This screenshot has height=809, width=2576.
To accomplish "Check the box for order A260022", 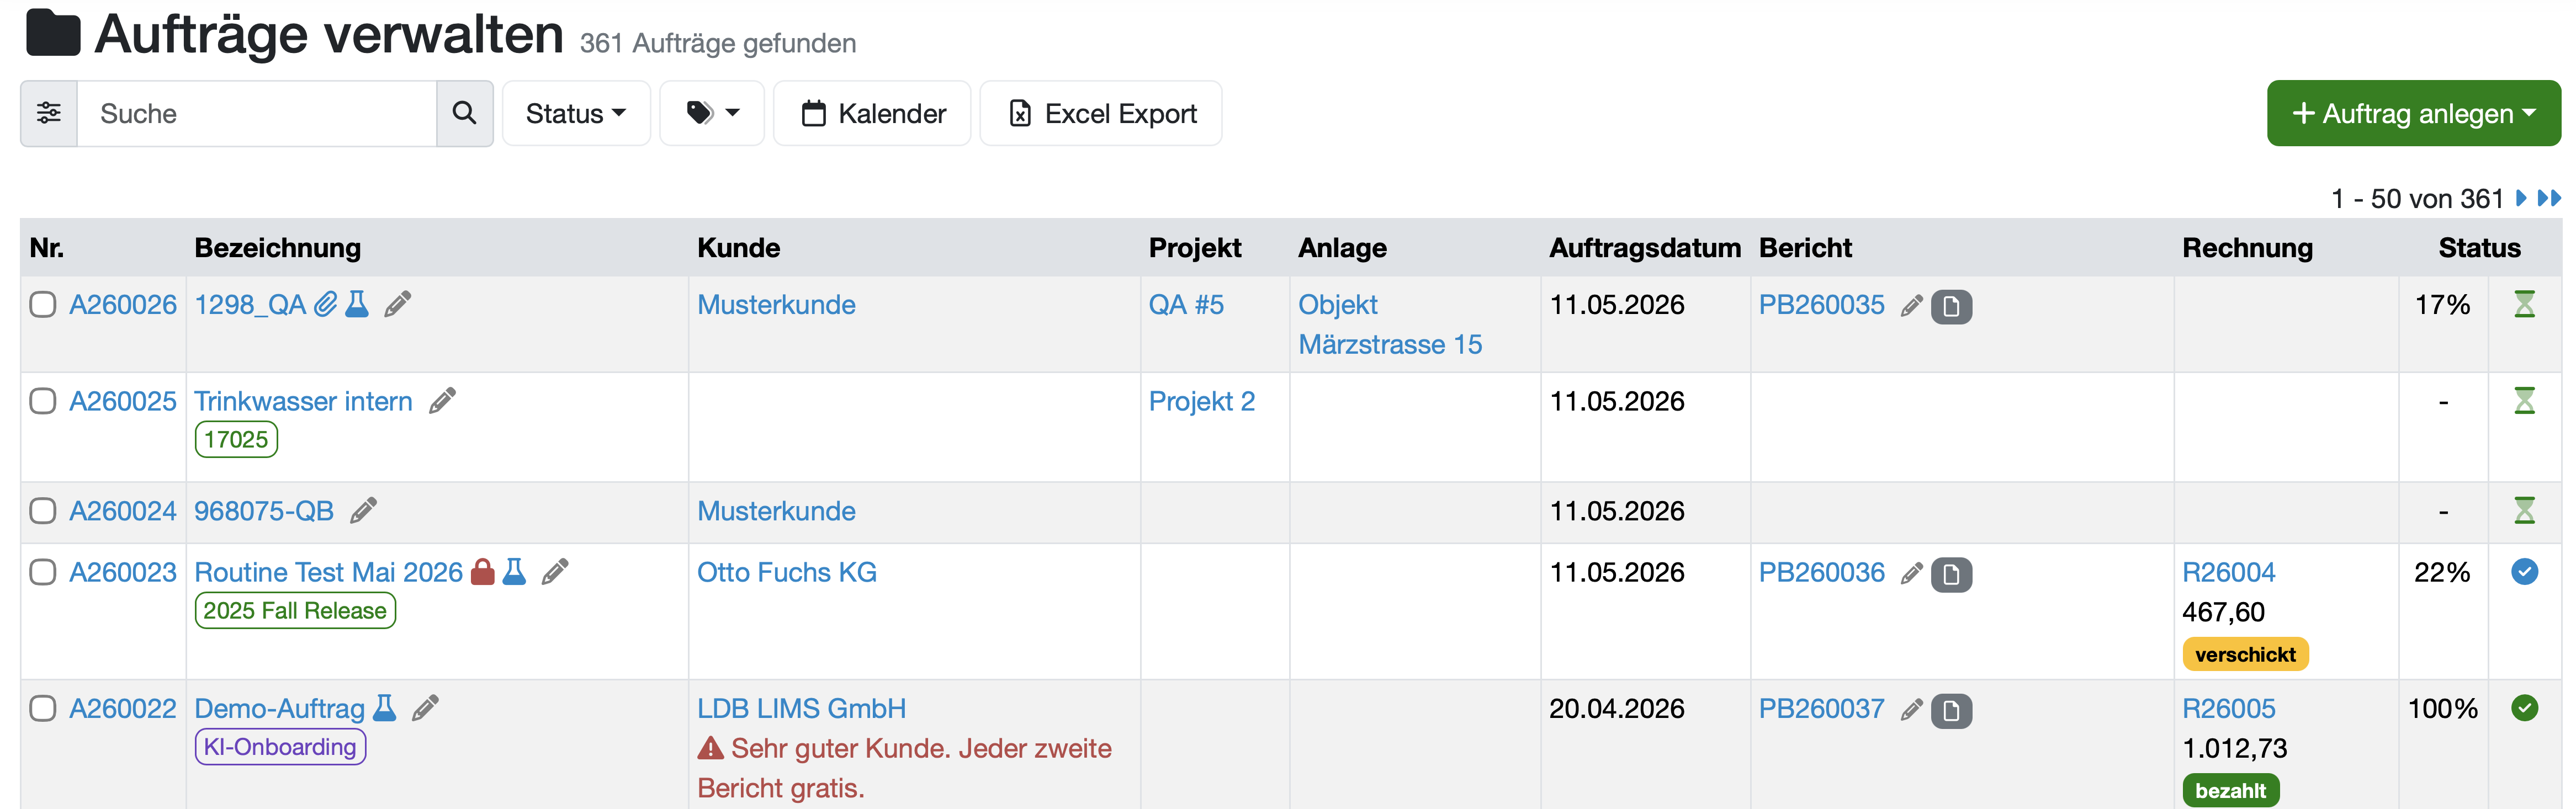I will point(43,708).
